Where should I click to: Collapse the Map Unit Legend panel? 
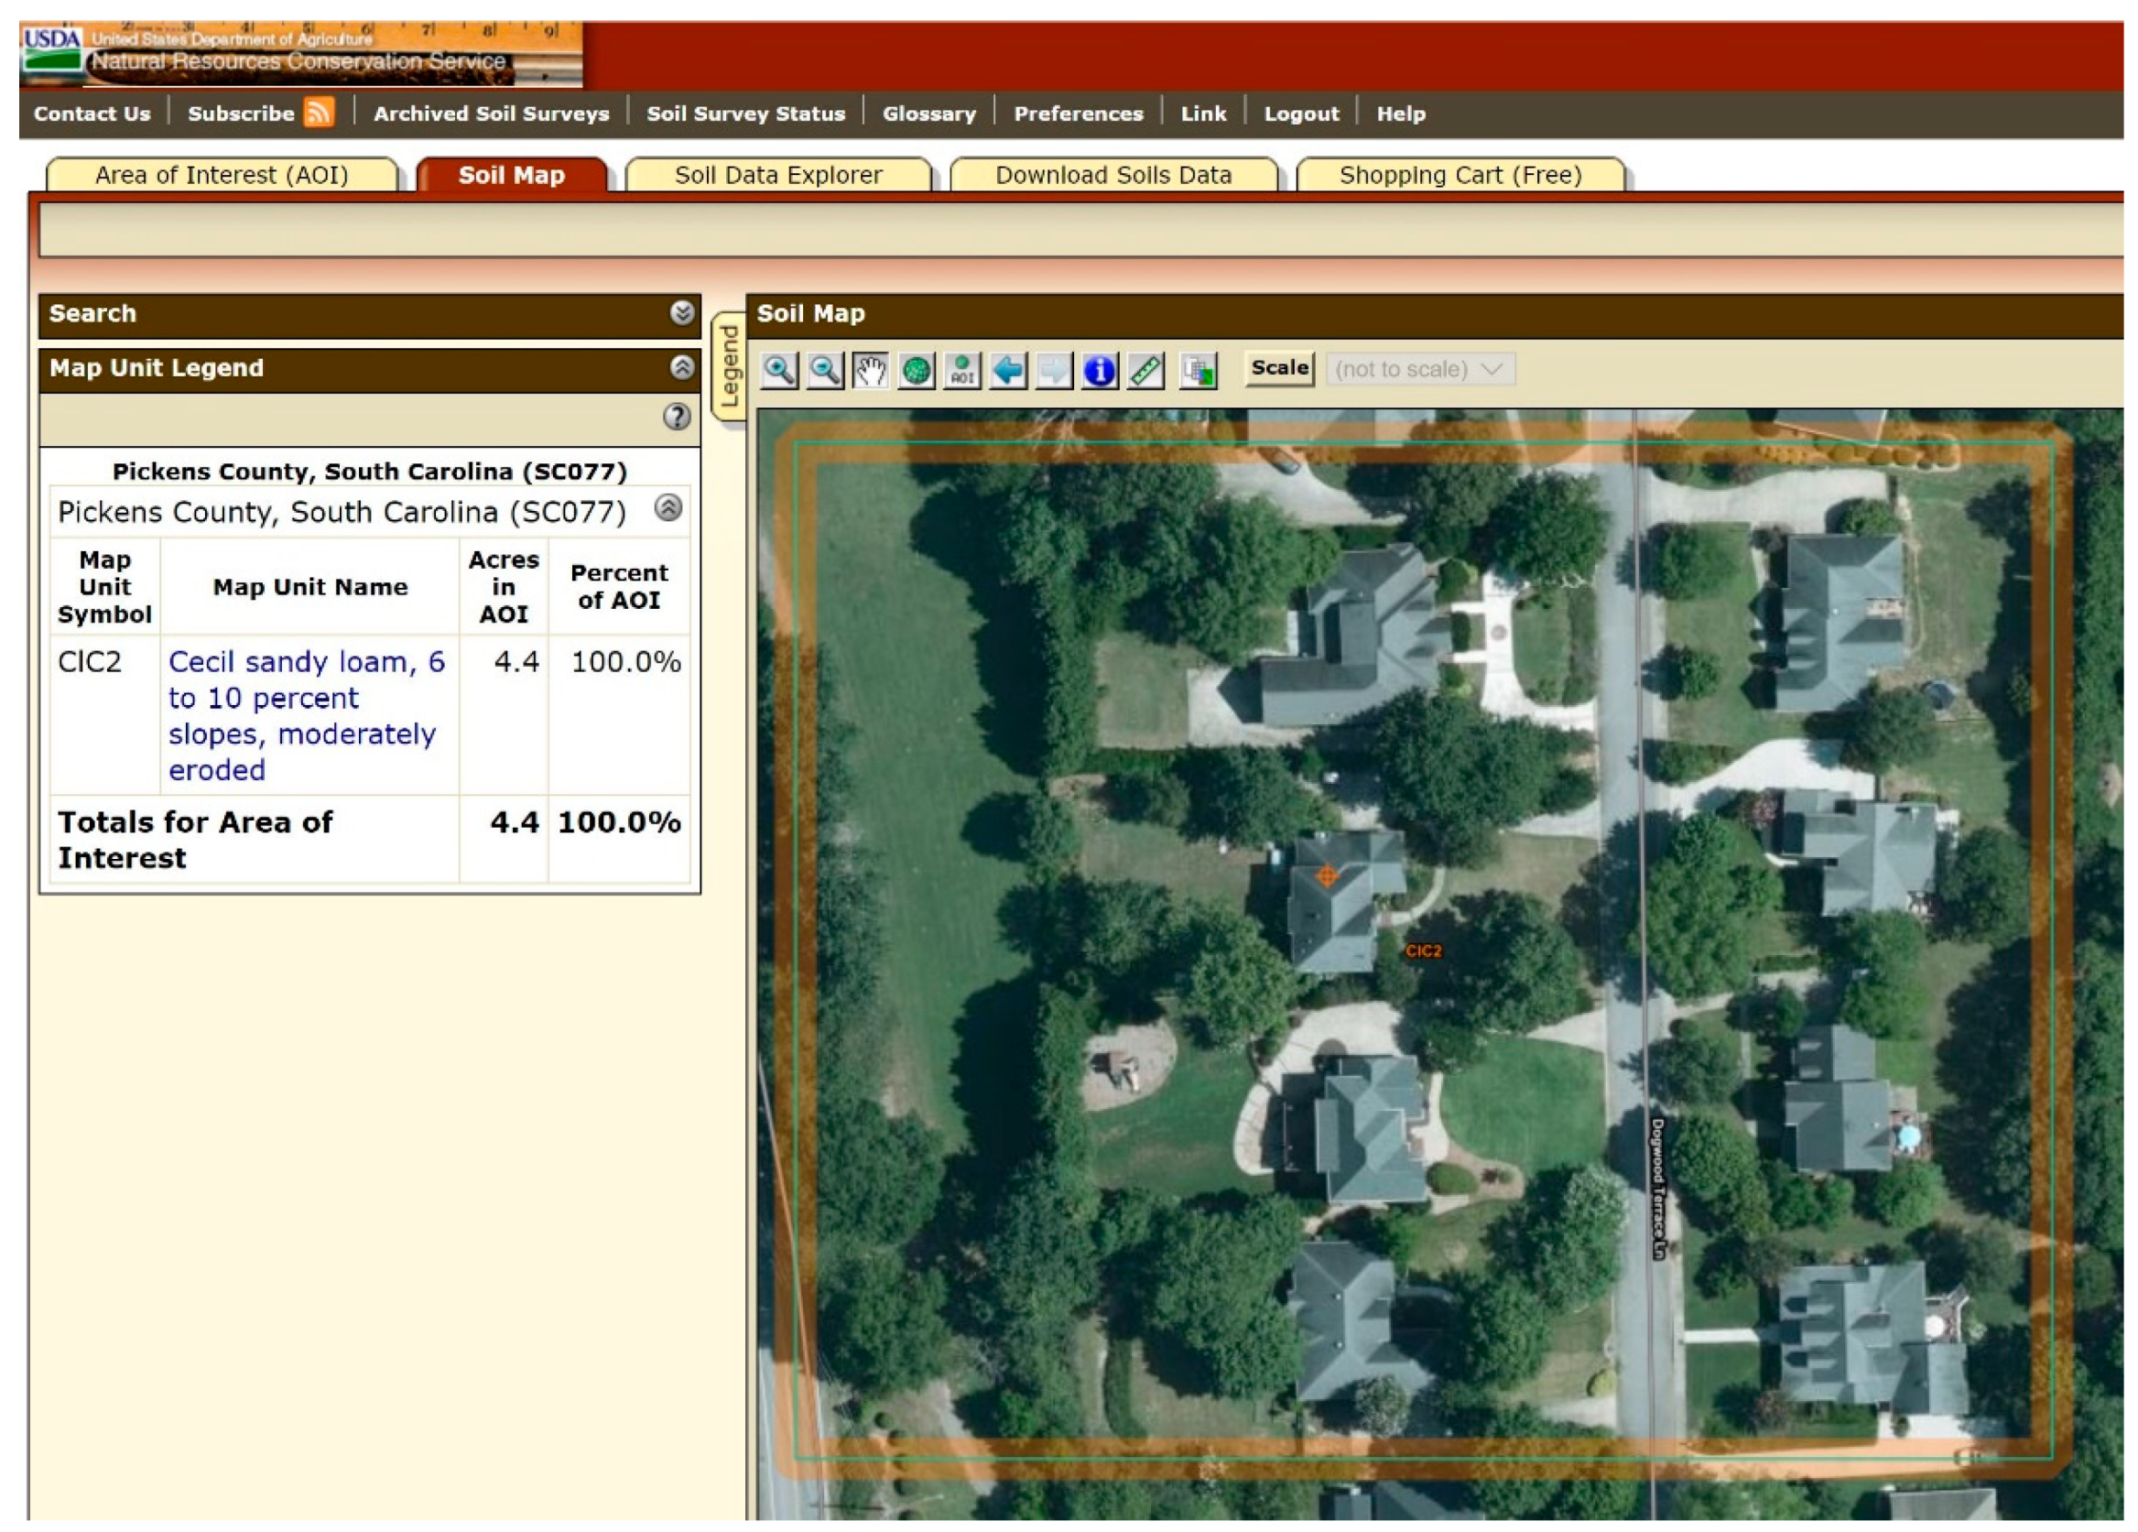click(x=681, y=368)
